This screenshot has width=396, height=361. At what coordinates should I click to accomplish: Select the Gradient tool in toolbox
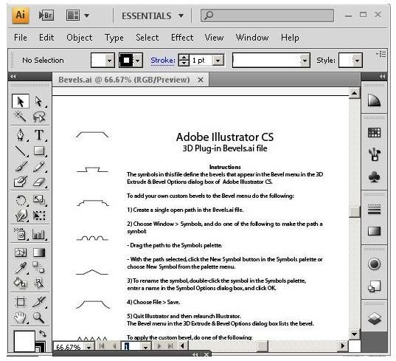coord(39,252)
